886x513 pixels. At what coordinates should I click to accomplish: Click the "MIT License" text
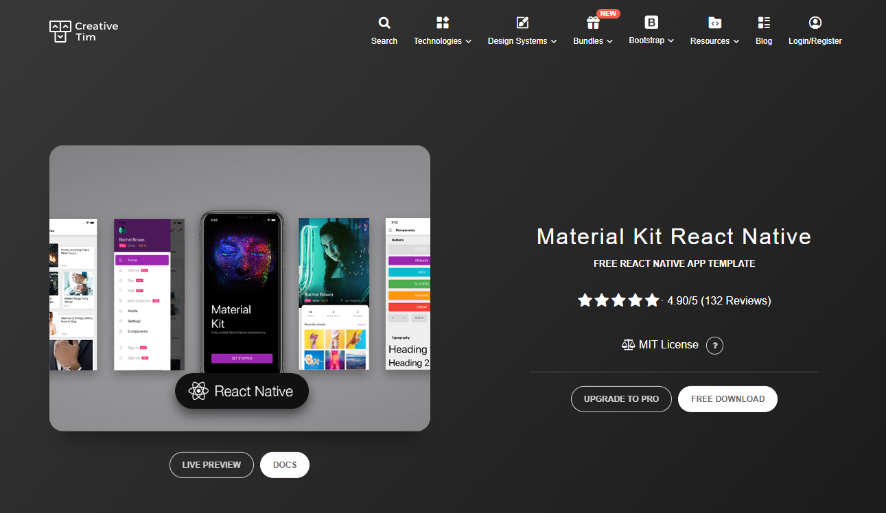668,345
